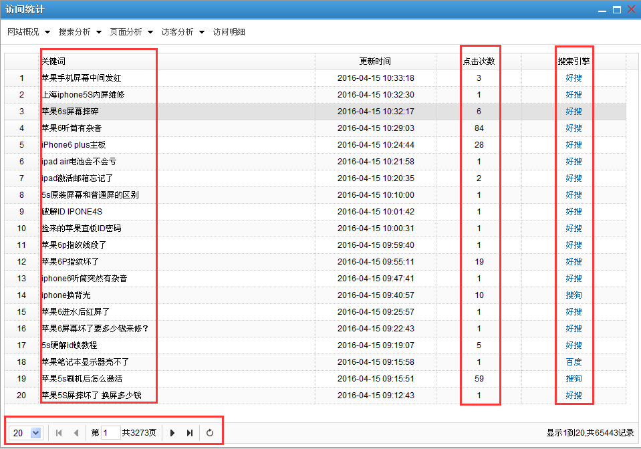641x449 pixels.
Task: Click the 百度 search engine link
Action: coord(573,361)
